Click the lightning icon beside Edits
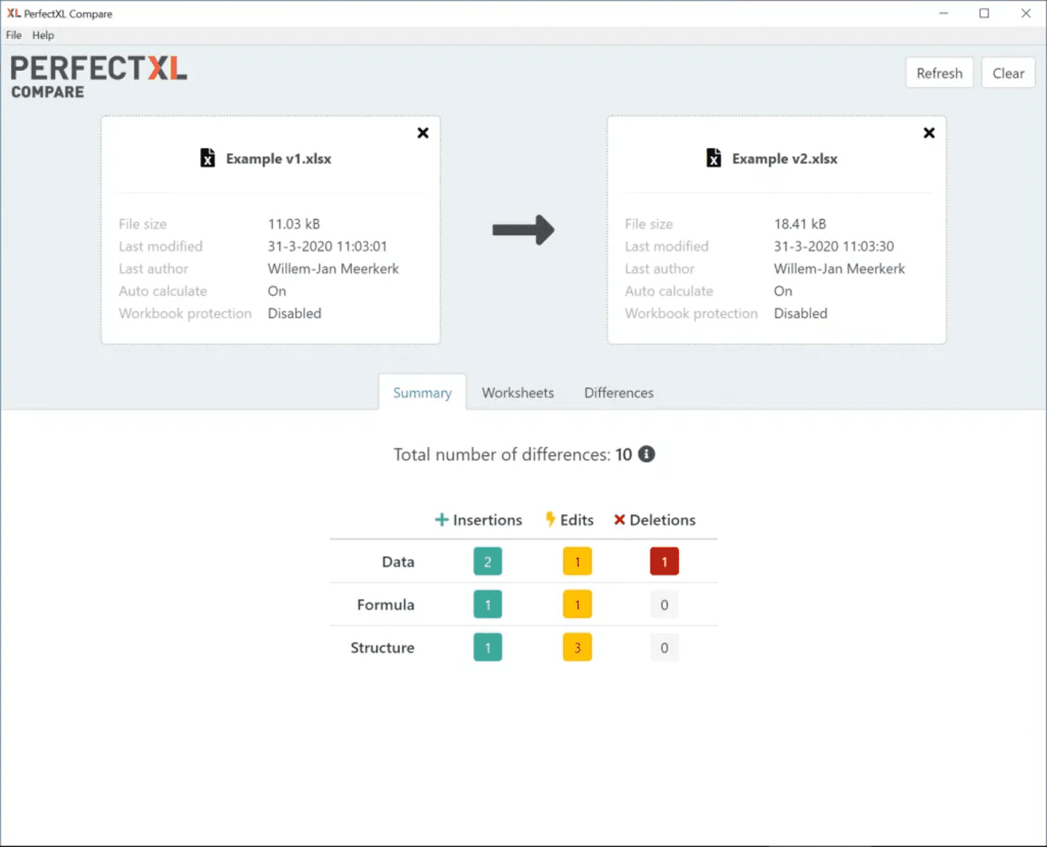1047x847 pixels. point(551,519)
